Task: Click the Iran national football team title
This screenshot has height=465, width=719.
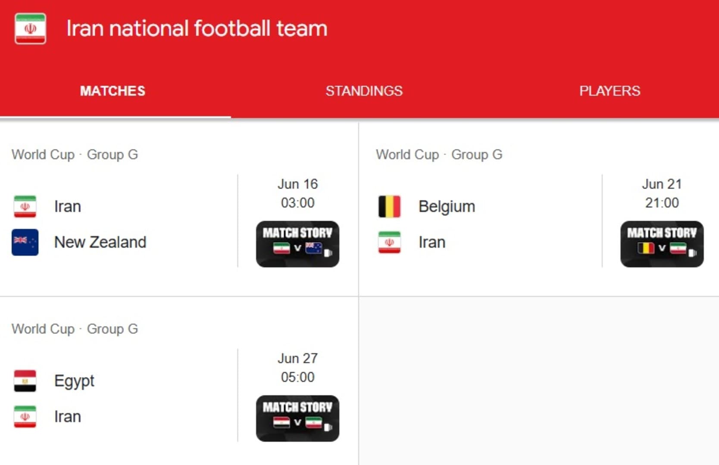Action: (x=197, y=29)
